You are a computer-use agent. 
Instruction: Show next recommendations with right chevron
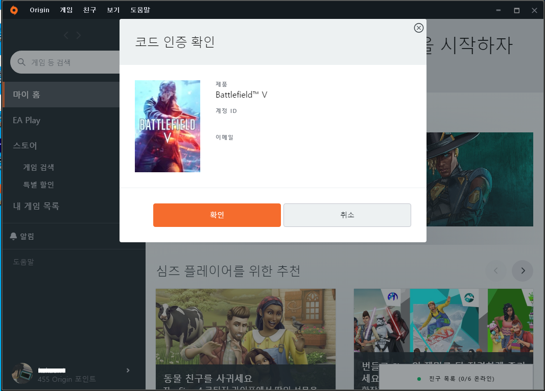(523, 271)
